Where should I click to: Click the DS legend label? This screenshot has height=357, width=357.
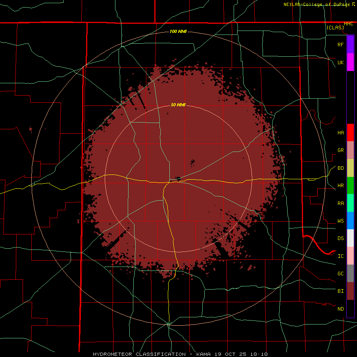pos(340,238)
